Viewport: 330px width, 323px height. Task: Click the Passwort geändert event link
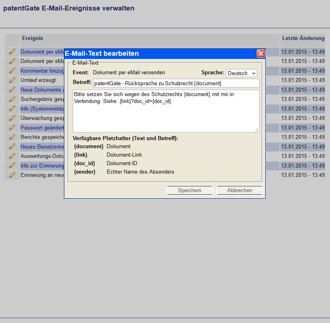pos(42,128)
